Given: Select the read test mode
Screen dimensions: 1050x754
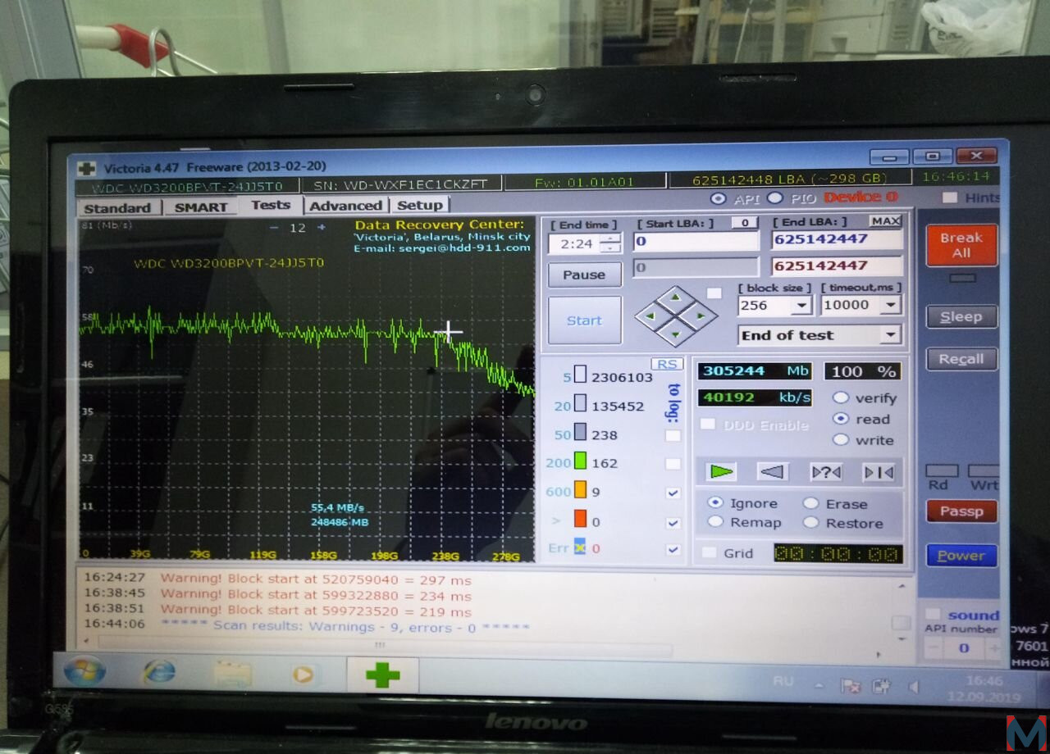Looking at the screenshot, I should tap(841, 419).
